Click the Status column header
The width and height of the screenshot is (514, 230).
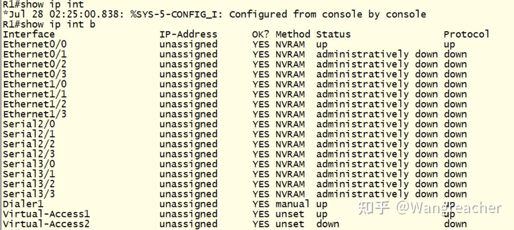pos(333,34)
